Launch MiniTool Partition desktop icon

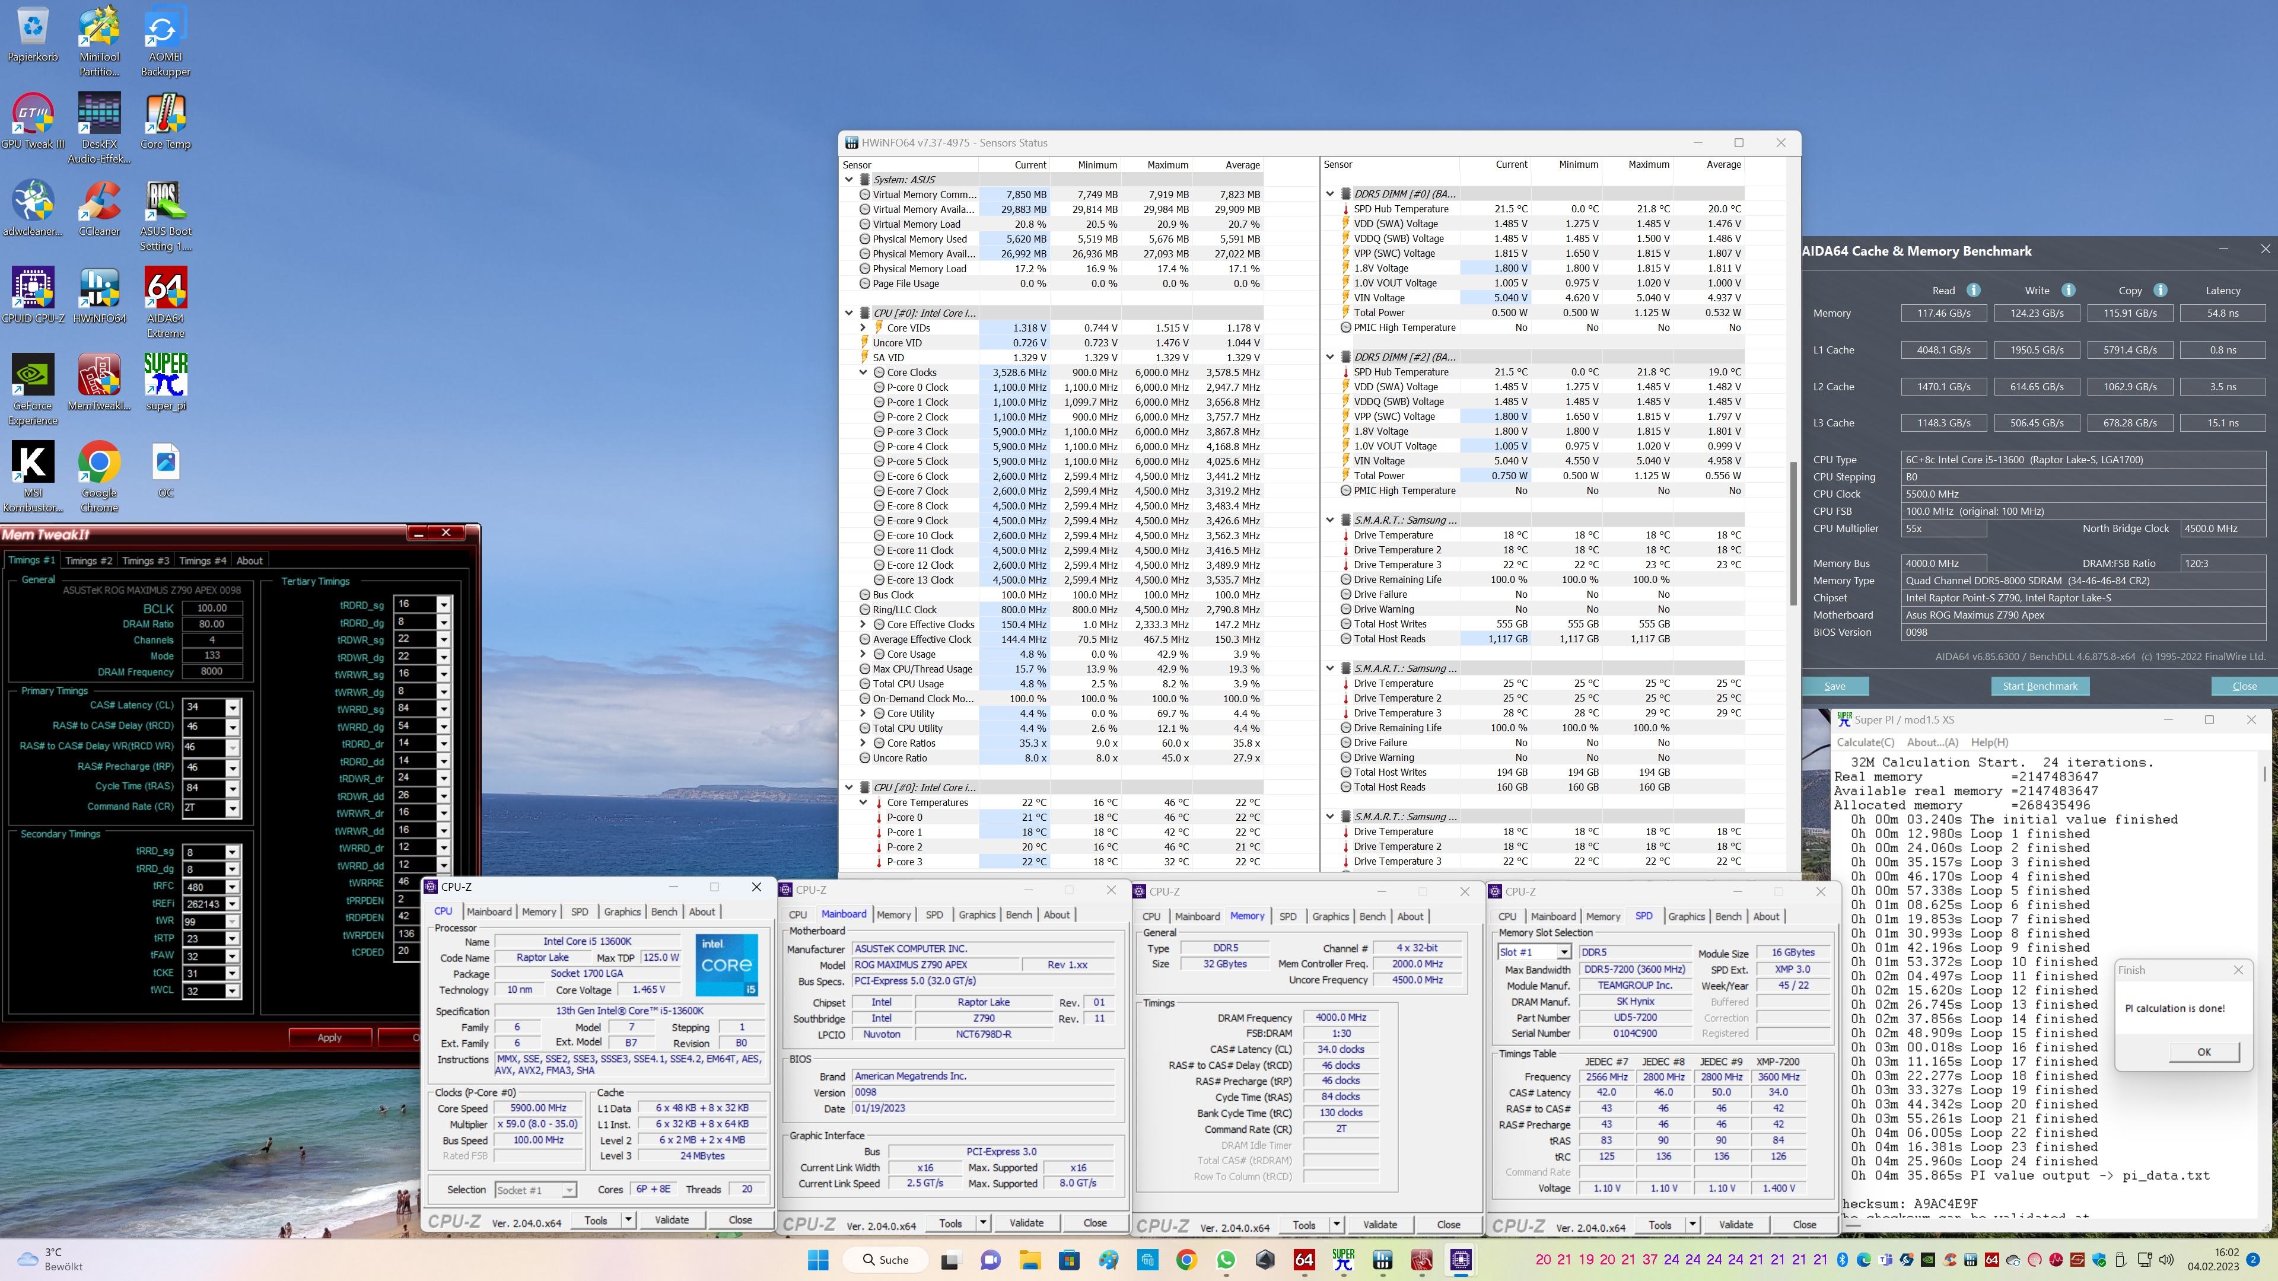99,42
